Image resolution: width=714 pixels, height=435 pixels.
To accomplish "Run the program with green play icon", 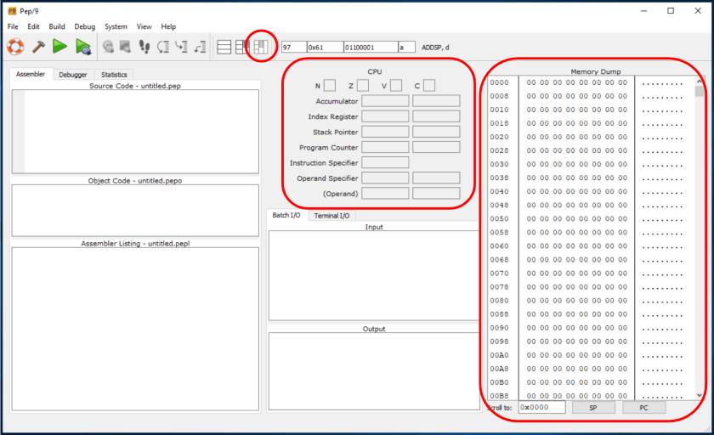I will point(60,47).
